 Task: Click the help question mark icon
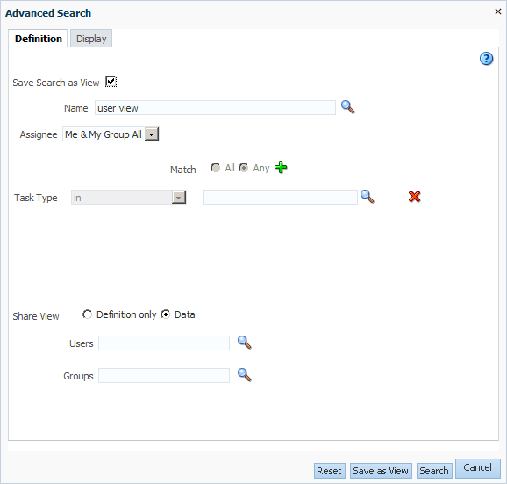(x=486, y=59)
